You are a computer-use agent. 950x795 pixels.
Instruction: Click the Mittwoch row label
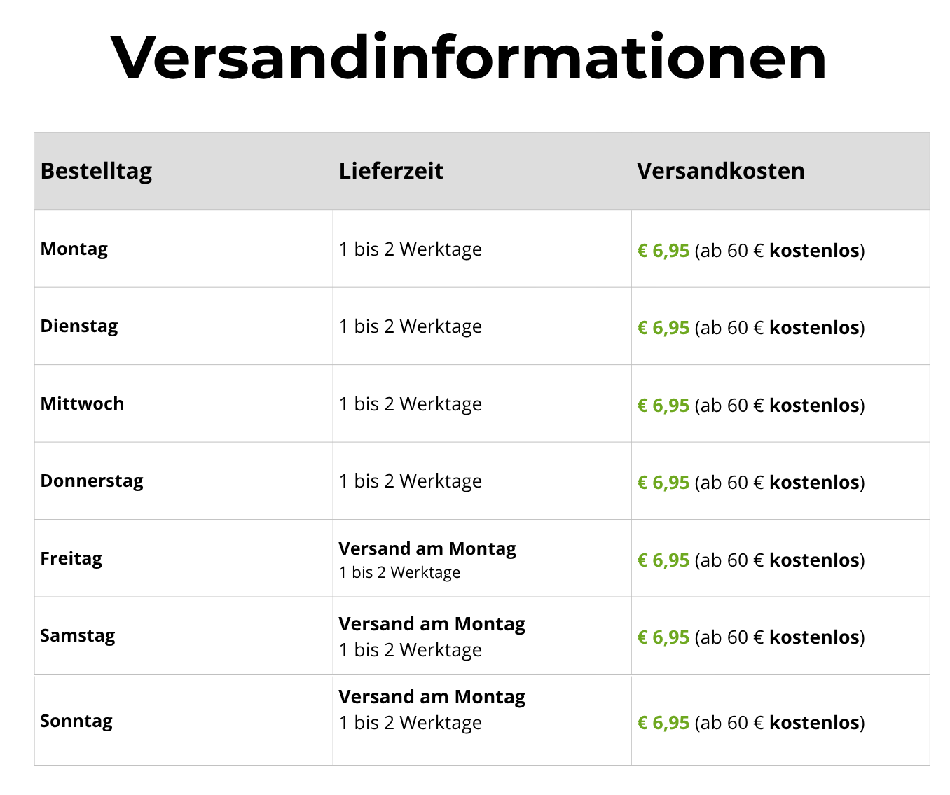click(82, 404)
